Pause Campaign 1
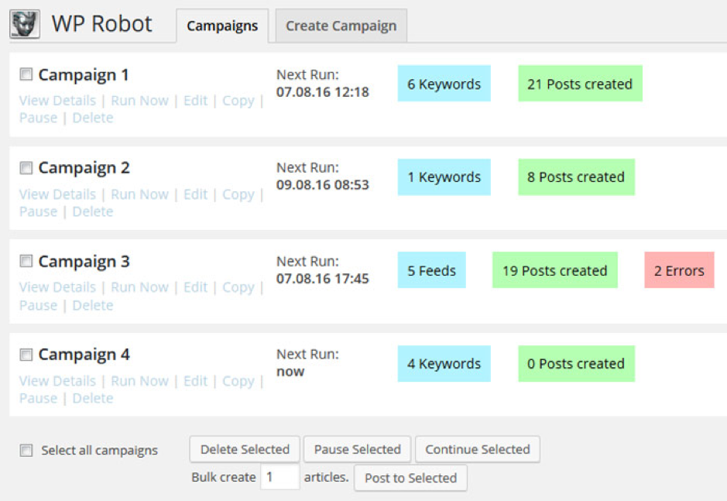Screen dimensions: 727x501 38,118
